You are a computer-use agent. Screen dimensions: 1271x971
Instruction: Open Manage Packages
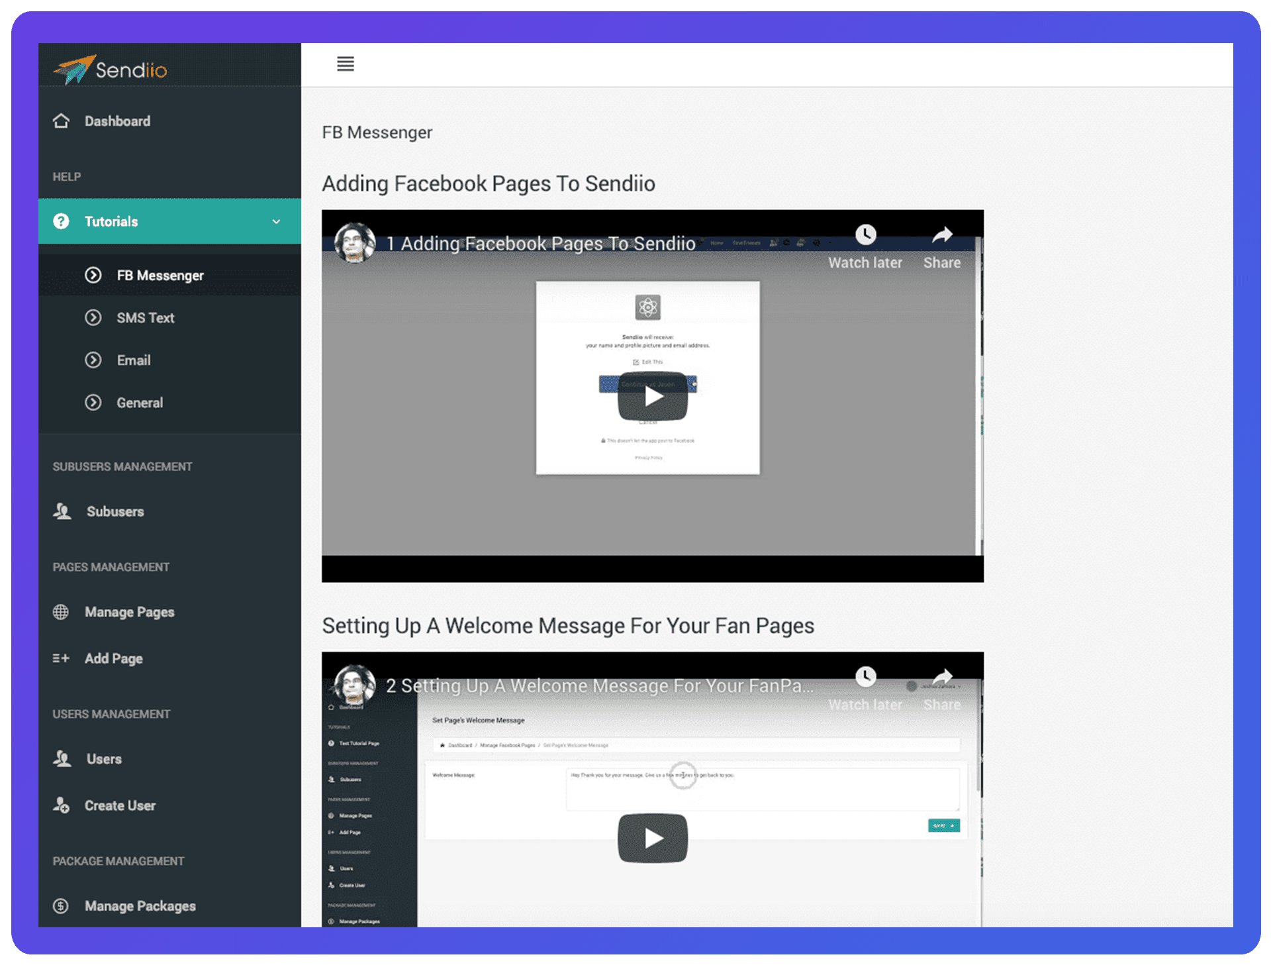[140, 906]
